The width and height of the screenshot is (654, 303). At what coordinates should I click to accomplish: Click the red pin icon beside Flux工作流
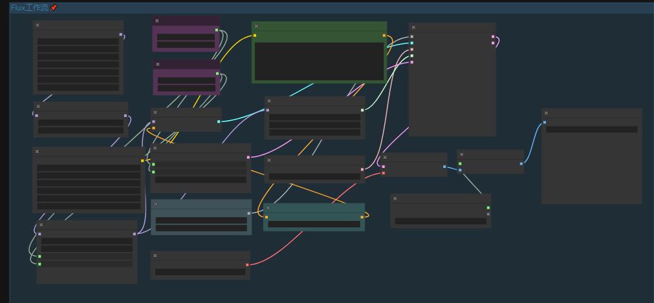54,8
